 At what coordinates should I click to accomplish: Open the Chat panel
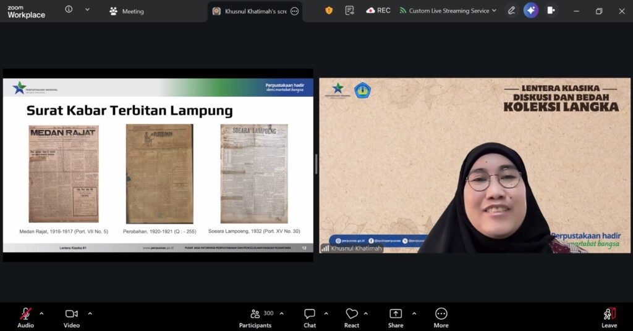pyautogui.click(x=310, y=317)
